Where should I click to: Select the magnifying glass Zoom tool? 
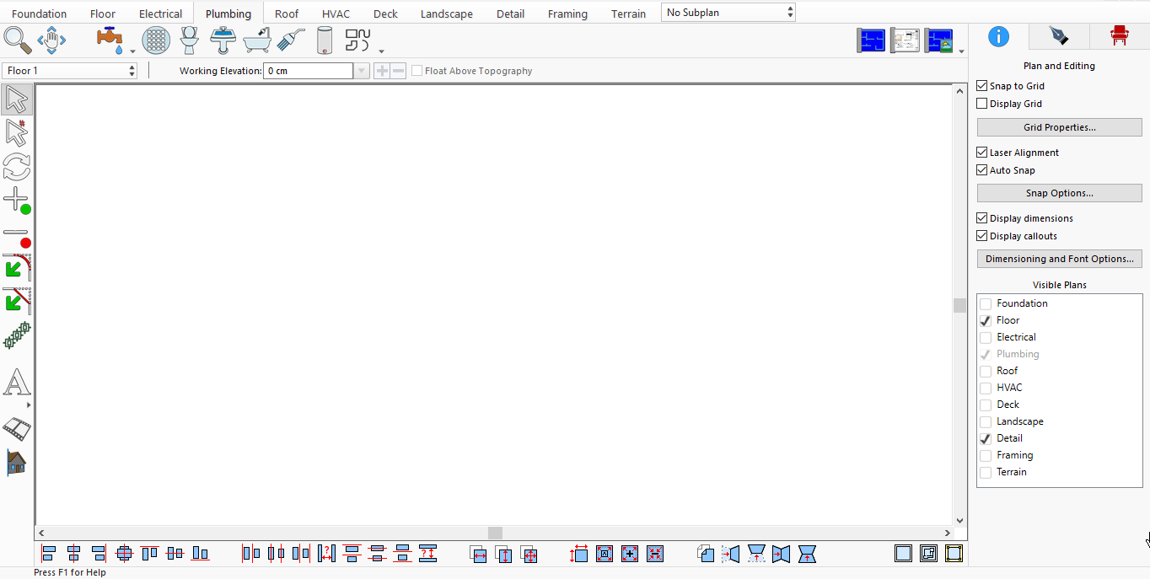[x=18, y=40]
